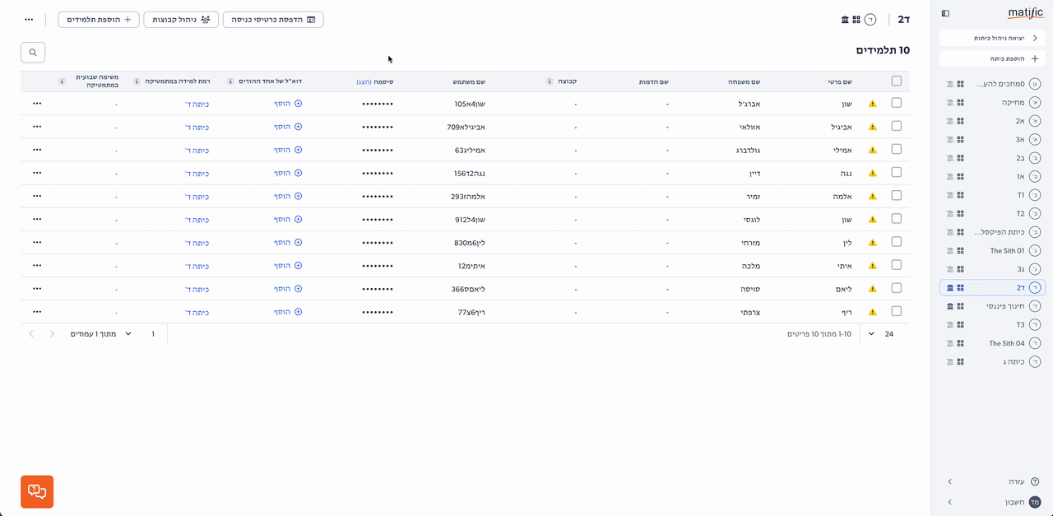Click password dots in אמילי row
The image size is (1053, 516).
click(378, 151)
